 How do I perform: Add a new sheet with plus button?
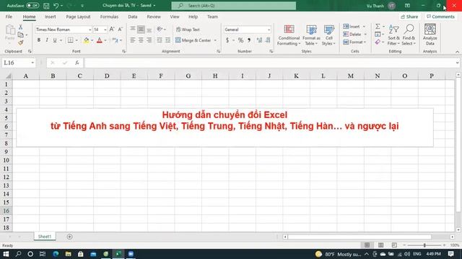[69, 237]
